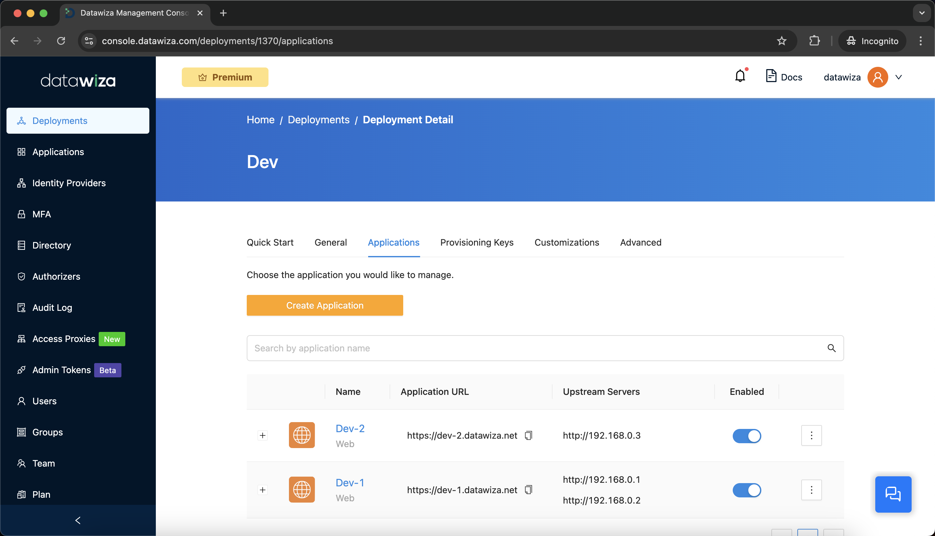935x536 pixels.
Task: Click the Create Application button
Action: click(324, 305)
